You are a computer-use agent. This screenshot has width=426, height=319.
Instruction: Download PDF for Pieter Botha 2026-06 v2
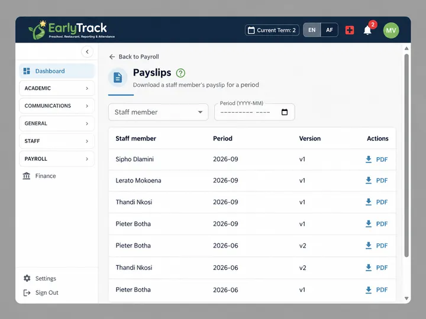click(x=382, y=246)
